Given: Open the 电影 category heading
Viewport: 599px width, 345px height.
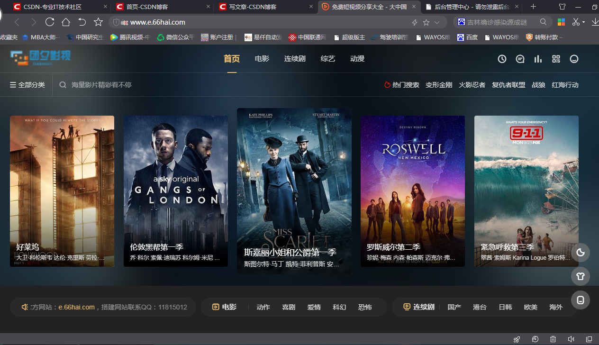Looking at the screenshot, I should [225, 307].
